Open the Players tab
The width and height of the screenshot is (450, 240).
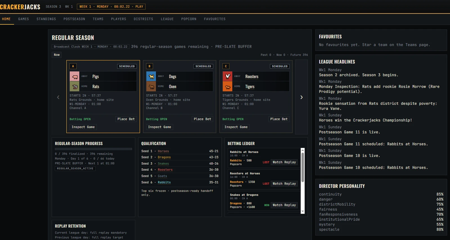pos(119,19)
